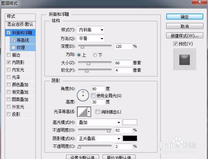Enable the 渐变叠加 checkbox
Viewport: 208px width, 159px height.
click(x=8, y=92)
